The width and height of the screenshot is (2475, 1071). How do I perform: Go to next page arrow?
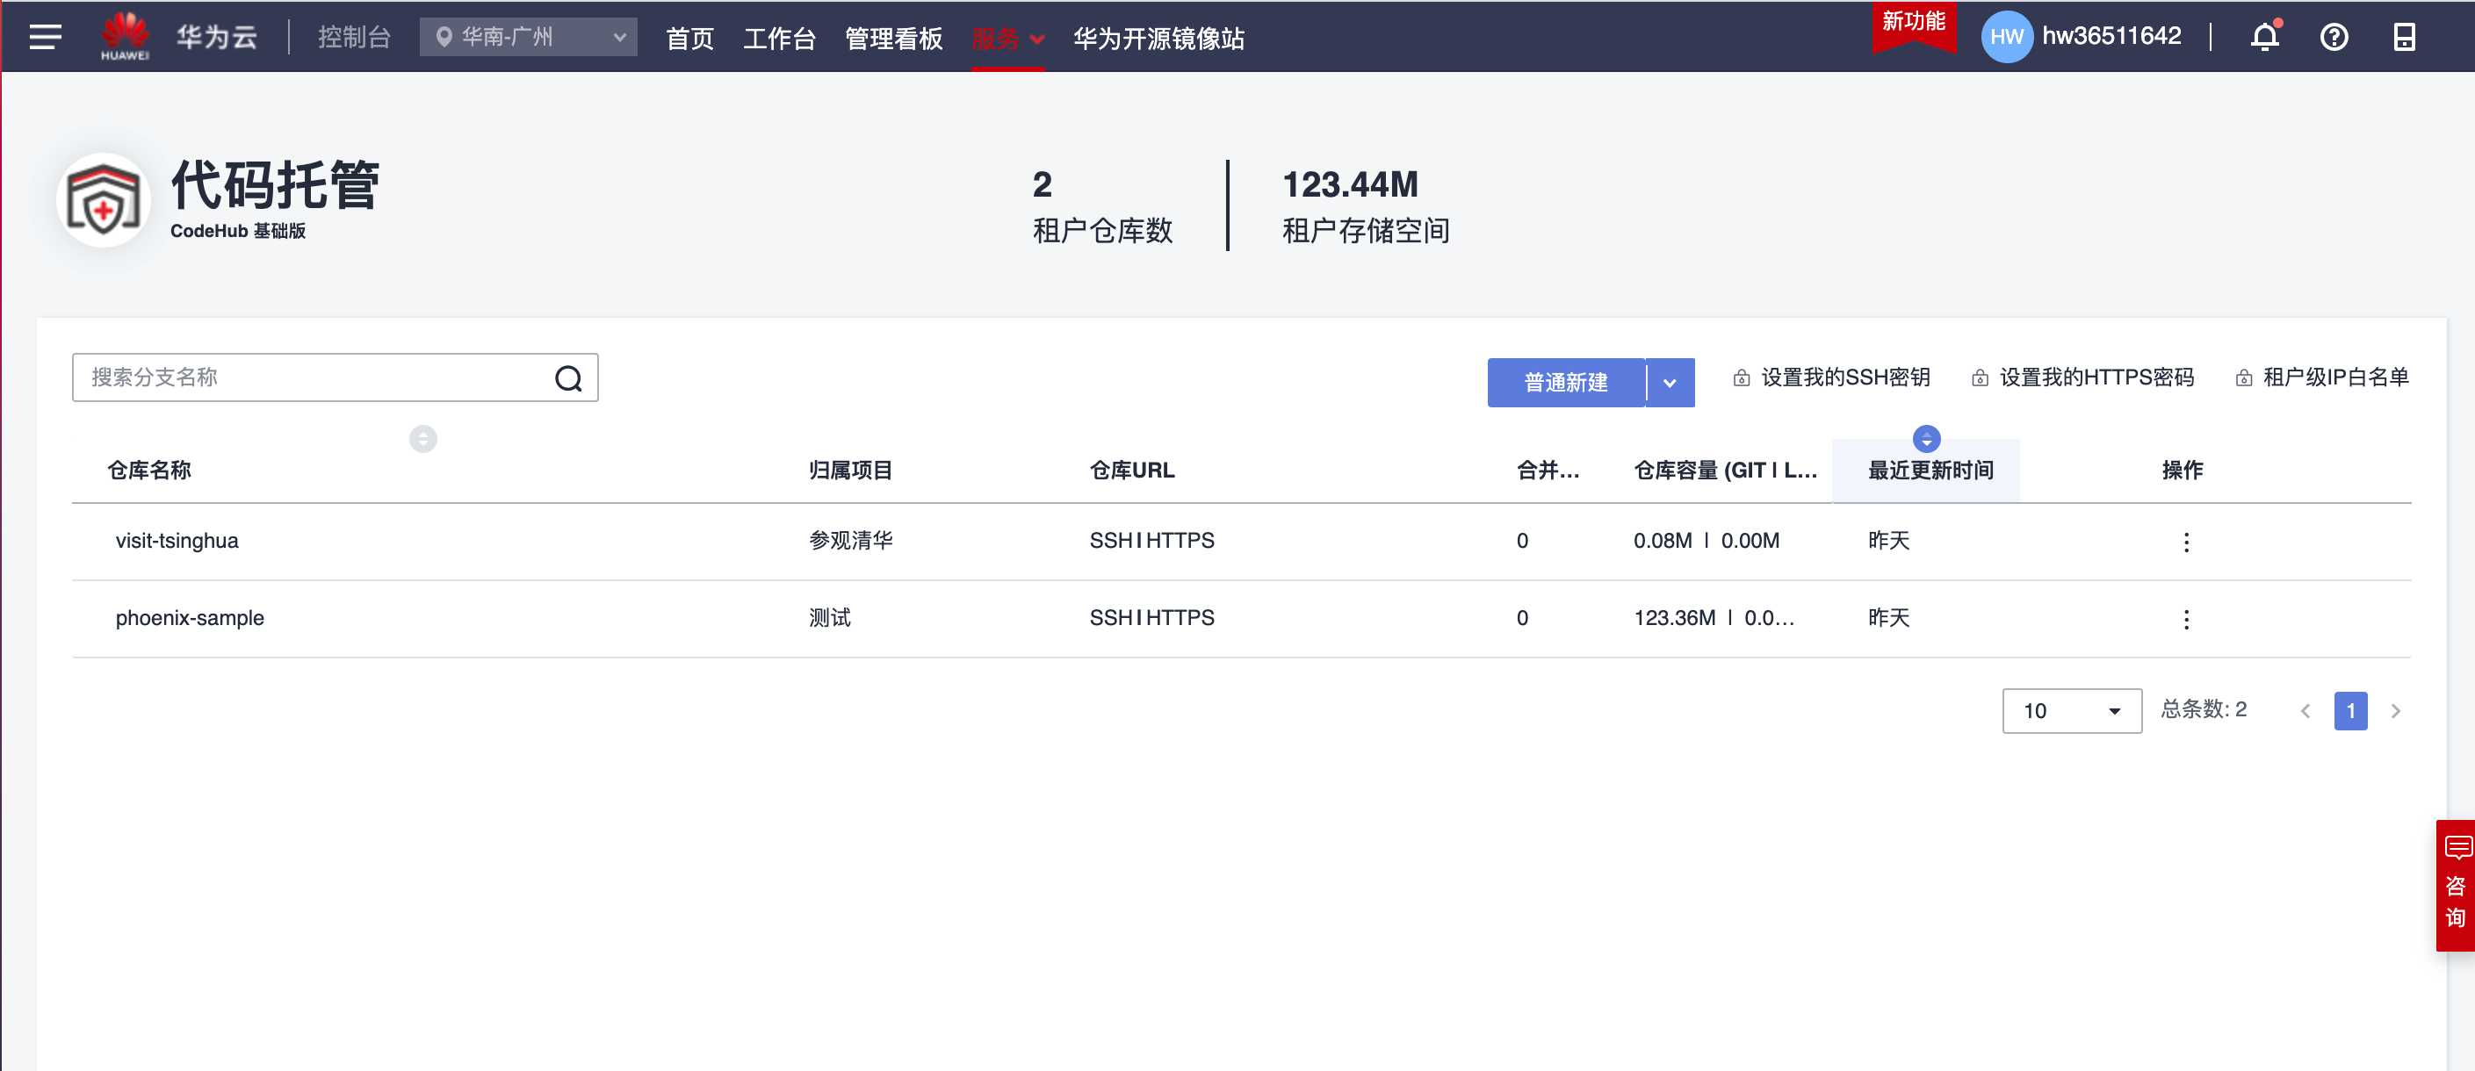tap(2395, 711)
